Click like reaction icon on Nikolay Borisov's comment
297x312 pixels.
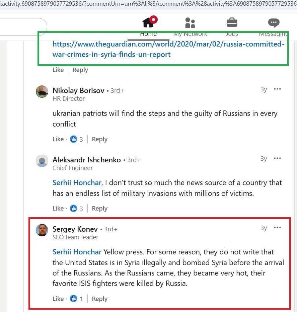74,139
